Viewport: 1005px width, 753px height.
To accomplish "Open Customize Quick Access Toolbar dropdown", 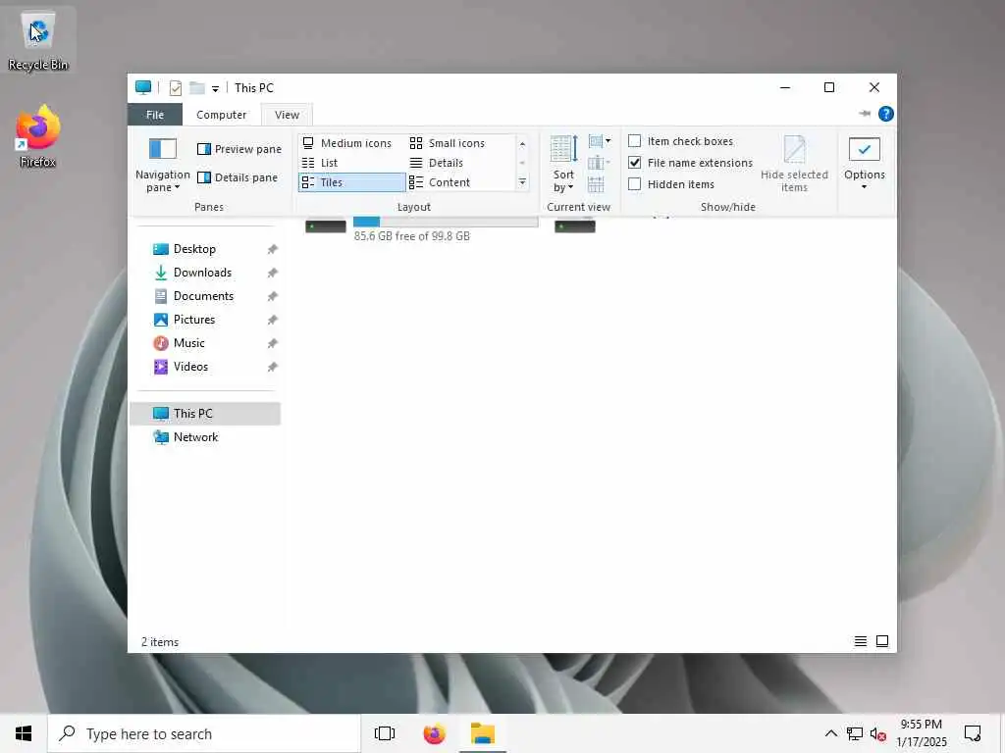I will coord(215,88).
